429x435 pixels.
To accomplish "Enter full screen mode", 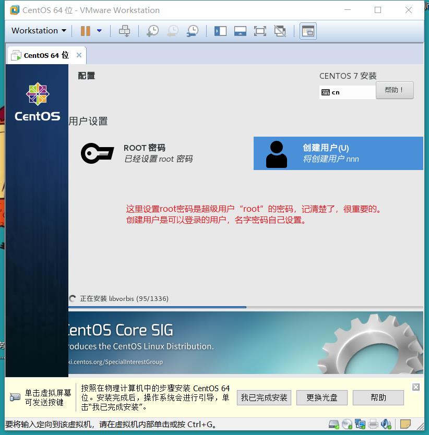I will 260,31.
